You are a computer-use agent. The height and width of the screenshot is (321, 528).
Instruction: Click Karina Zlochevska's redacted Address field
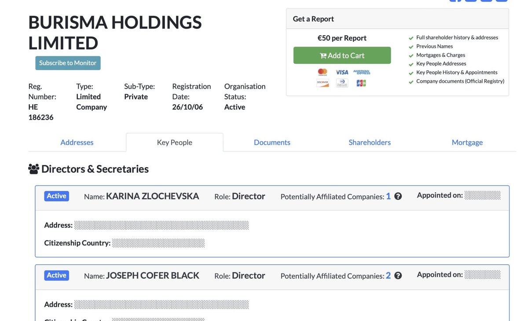pos(161,225)
